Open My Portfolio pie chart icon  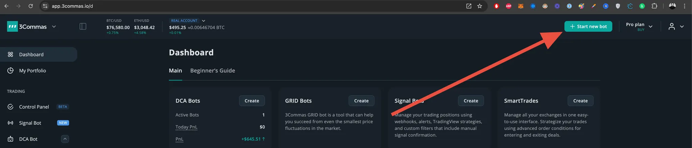10,71
